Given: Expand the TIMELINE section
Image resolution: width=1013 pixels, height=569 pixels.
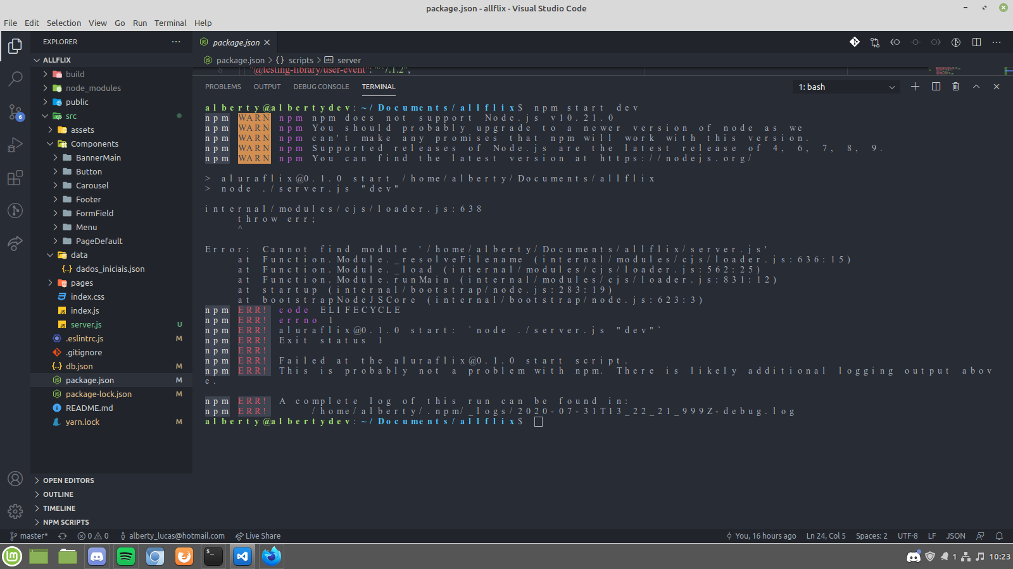Looking at the screenshot, I should [x=111, y=508].
